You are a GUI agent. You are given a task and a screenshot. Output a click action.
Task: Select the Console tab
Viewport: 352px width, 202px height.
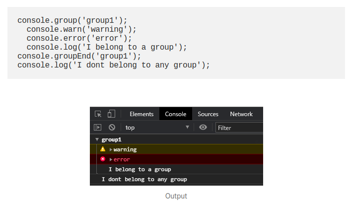point(176,114)
